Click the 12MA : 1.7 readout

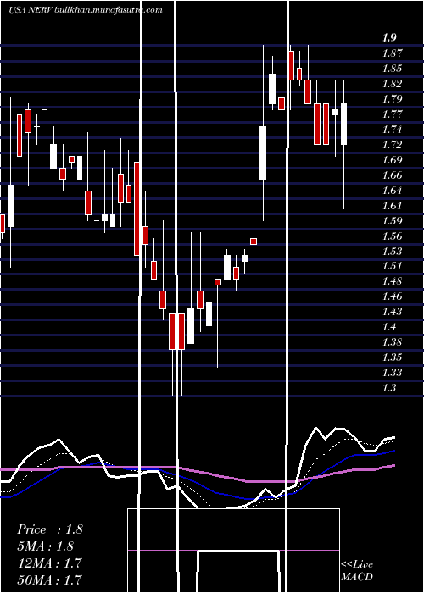50,563
